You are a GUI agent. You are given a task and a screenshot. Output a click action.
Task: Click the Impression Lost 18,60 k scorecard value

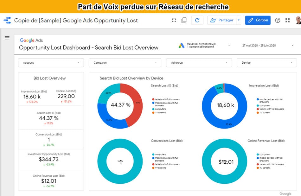pyautogui.click(x=32, y=97)
